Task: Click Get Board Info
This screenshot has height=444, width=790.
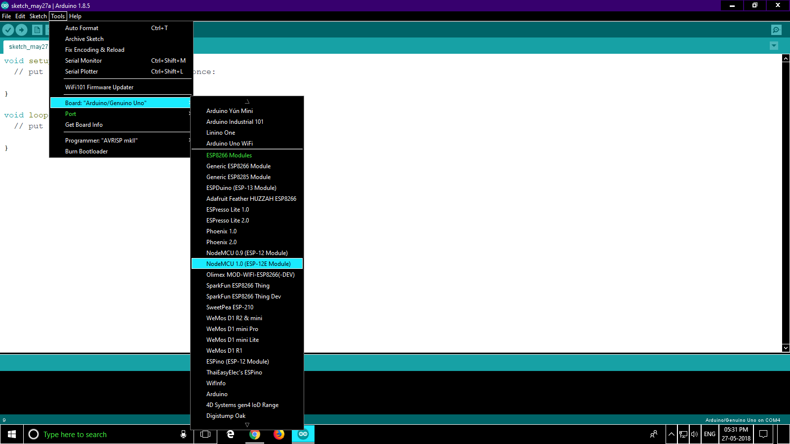Action: (121, 125)
